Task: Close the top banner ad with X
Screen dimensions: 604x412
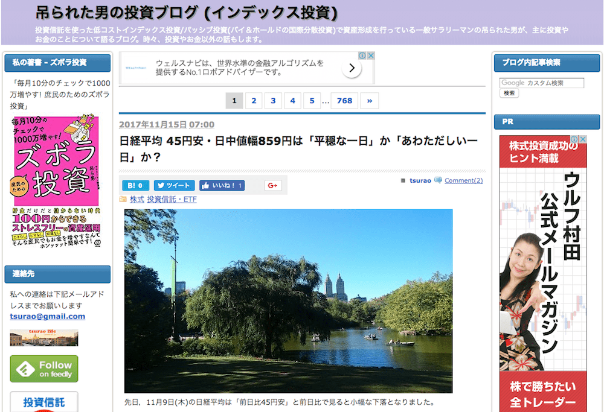Action: pyautogui.click(x=371, y=55)
